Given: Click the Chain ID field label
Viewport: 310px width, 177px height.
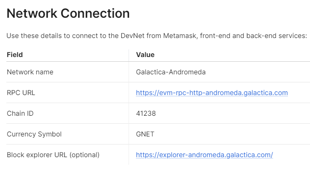Looking at the screenshot, I should click(x=20, y=113).
